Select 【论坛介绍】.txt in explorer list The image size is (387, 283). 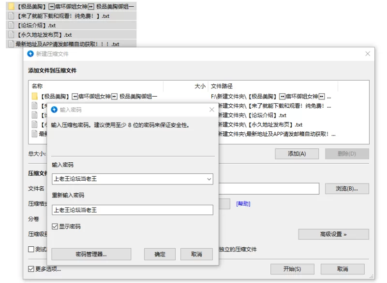click(x=71, y=25)
